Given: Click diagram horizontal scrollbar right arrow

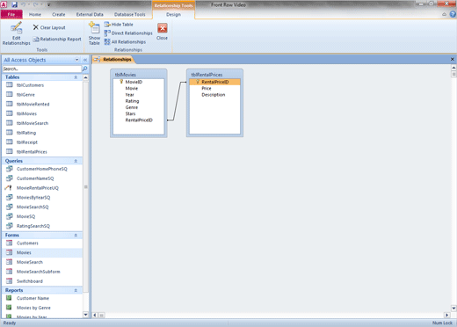Looking at the screenshot, I should point(447,316).
